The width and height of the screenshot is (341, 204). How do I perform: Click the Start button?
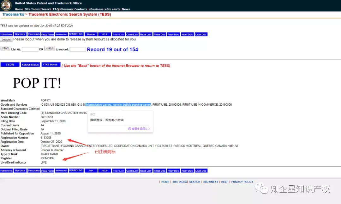coord(5,48)
